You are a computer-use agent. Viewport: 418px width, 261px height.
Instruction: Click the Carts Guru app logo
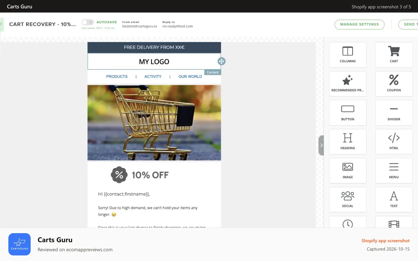click(x=20, y=244)
